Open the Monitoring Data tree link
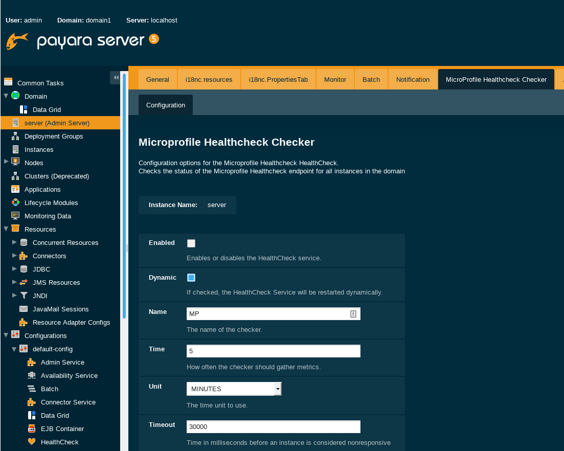The image size is (564, 451). point(48,216)
